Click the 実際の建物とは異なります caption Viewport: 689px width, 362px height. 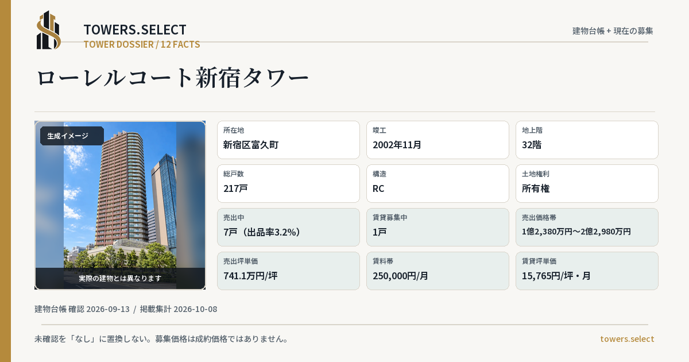pos(120,278)
